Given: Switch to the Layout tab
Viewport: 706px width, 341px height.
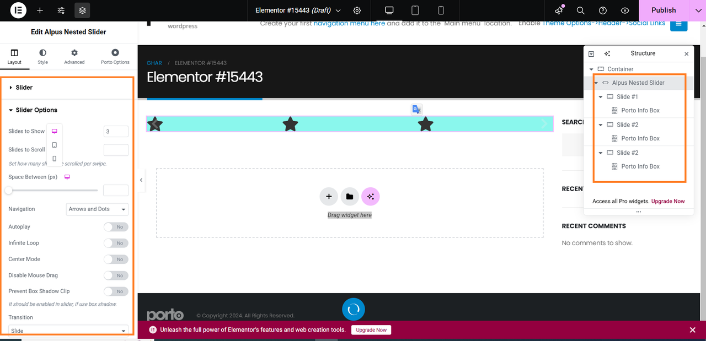Looking at the screenshot, I should pos(14,57).
